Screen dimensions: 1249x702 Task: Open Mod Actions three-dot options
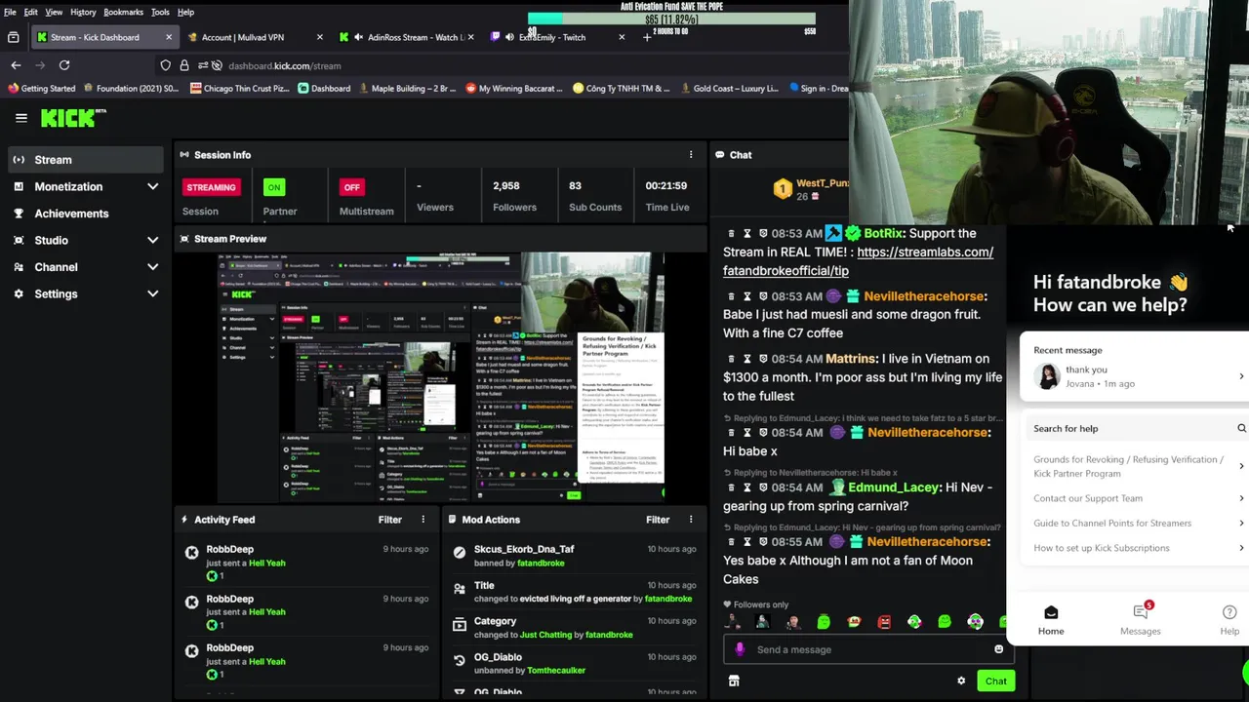pos(691,520)
